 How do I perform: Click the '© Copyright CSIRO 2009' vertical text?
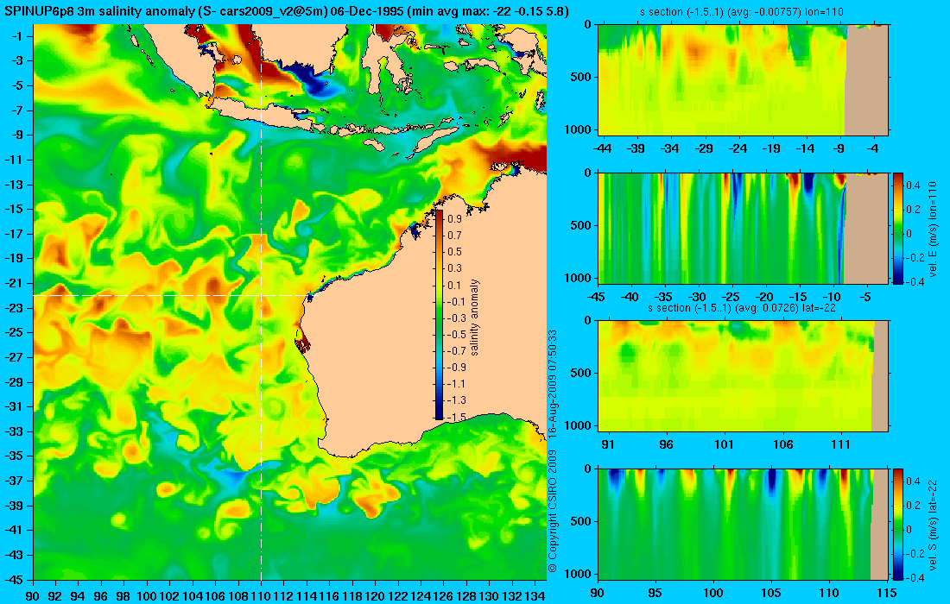click(x=552, y=512)
